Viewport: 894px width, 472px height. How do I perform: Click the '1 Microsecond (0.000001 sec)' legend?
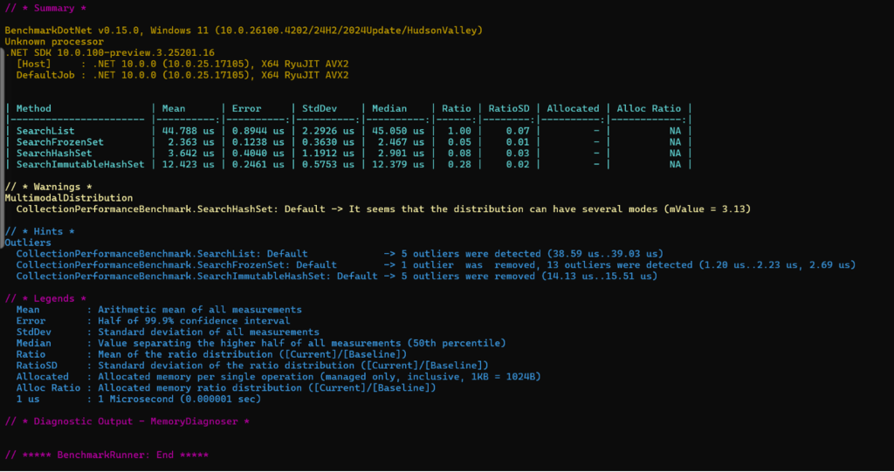coord(179,399)
